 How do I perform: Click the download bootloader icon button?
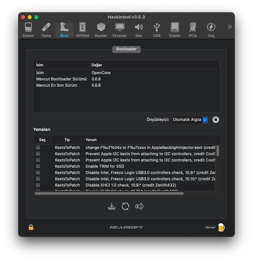pyautogui.click(x=112, y=207)
